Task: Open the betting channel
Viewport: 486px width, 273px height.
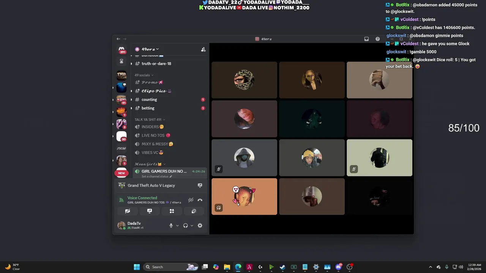Action: pos(170,108)
